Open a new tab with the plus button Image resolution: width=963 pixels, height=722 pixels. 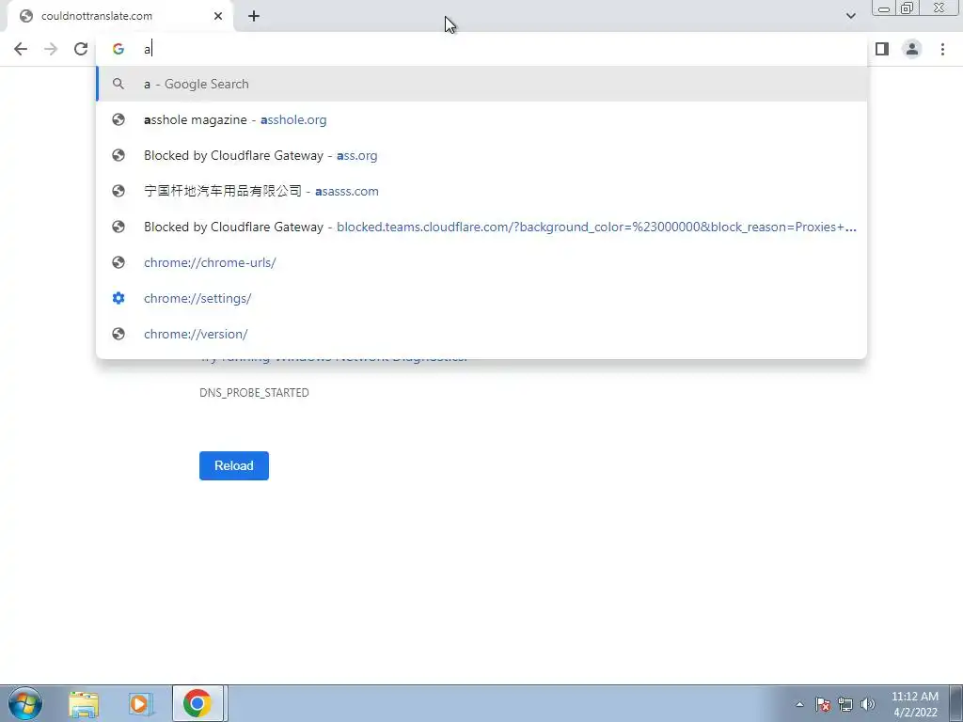coord(254,16)
